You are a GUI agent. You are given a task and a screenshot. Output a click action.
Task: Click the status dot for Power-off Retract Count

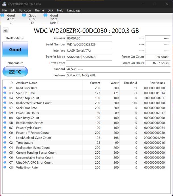[x=5, y=132]
